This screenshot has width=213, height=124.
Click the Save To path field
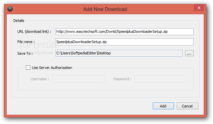click(119, 53)
